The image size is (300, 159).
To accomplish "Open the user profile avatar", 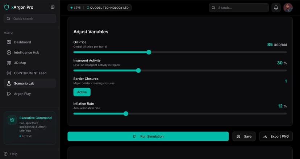I will pyautogui.click(x=288, y=8).
